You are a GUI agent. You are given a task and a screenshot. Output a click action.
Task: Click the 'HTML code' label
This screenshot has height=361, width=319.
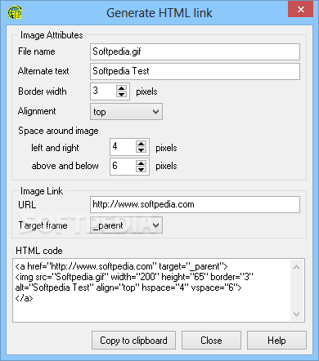(x=39, y=251)
